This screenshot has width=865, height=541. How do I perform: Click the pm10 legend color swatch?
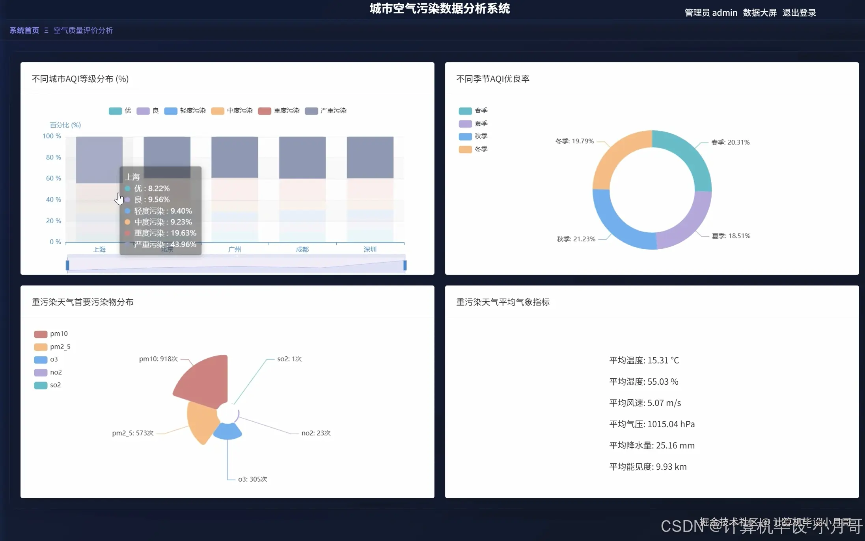(40, 333)
